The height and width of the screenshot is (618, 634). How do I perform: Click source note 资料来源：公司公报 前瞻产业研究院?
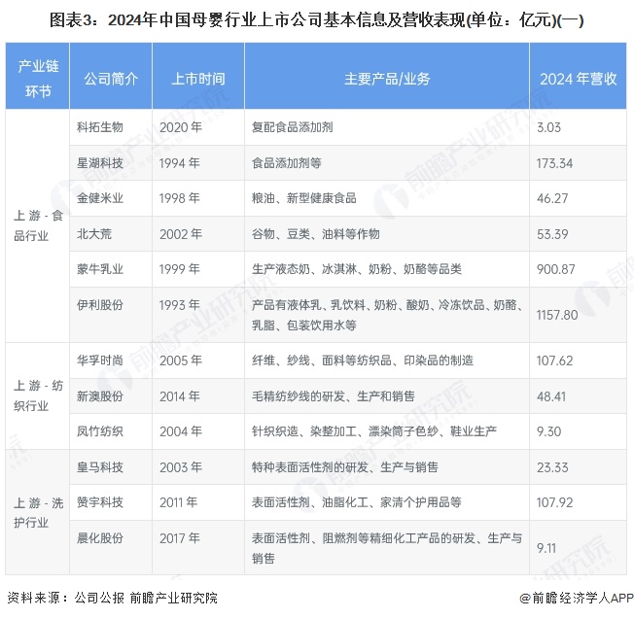click(113, 598)
